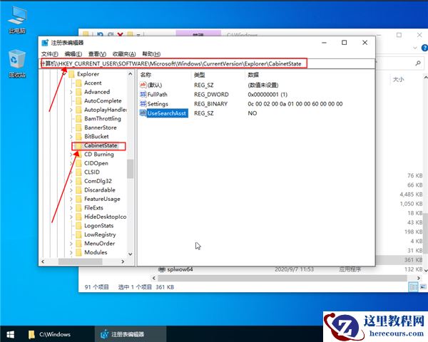Expand the HideDesktopIcons key
The width and height of the screenshot is (428, 342).
coord(71,217)
